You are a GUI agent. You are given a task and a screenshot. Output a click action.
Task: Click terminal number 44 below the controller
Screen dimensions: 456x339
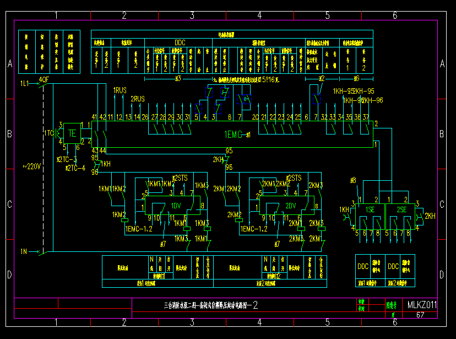(102, 150)
